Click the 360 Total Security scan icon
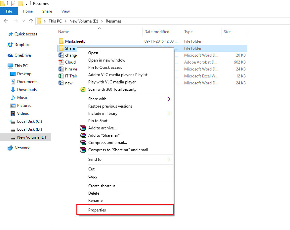 (x=83, y=89)
